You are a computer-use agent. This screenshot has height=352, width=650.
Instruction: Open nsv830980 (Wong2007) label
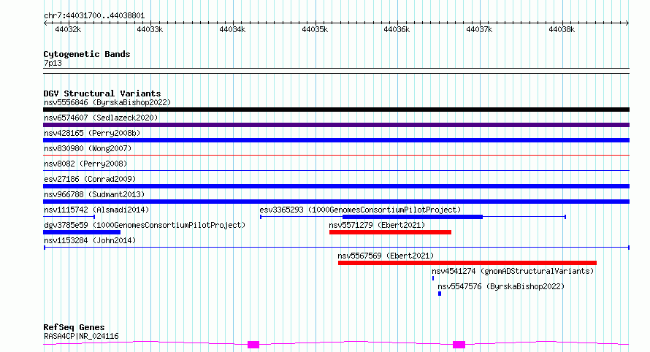[88, 148]
